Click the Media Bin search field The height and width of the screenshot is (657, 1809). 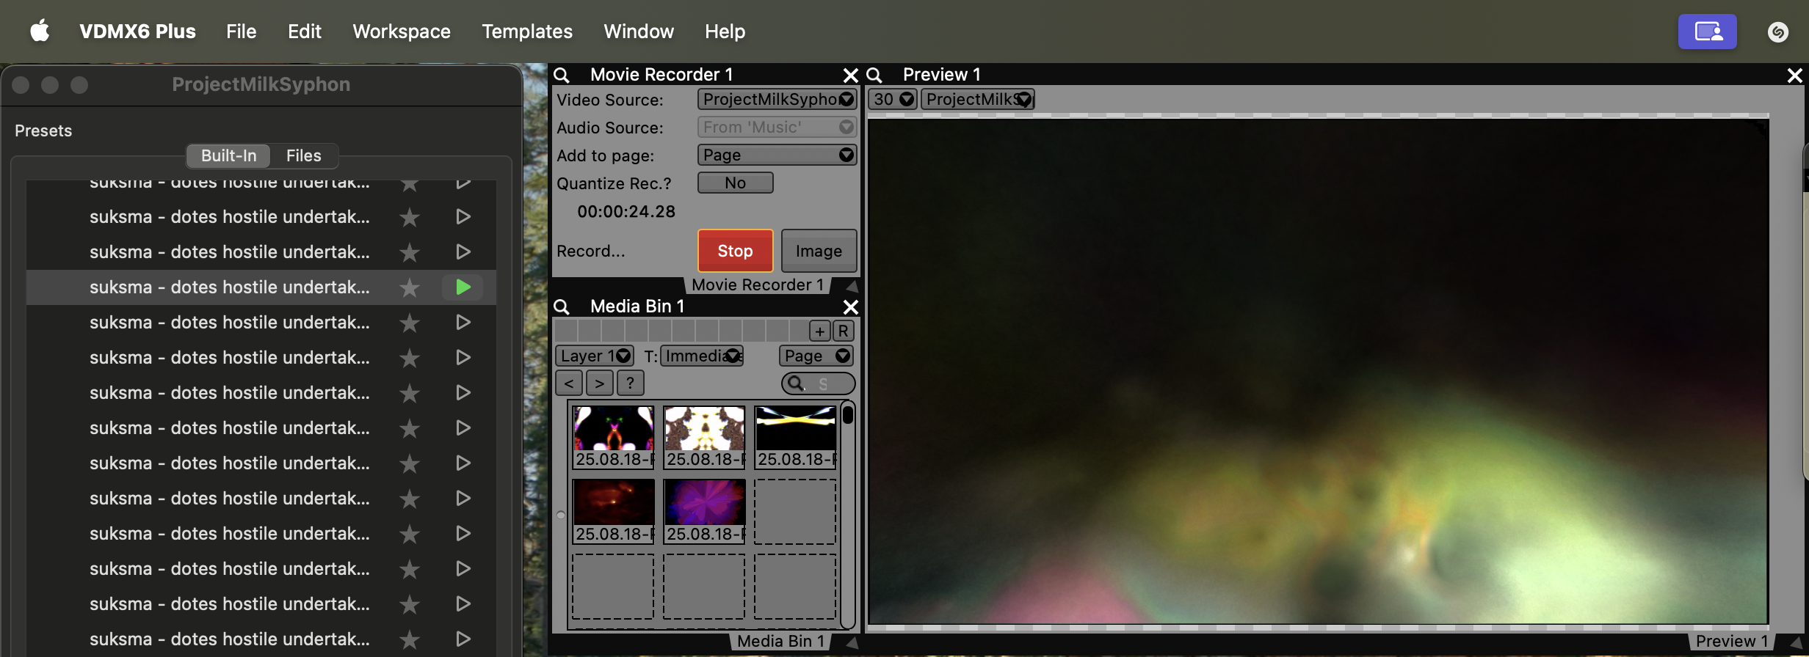819,383
